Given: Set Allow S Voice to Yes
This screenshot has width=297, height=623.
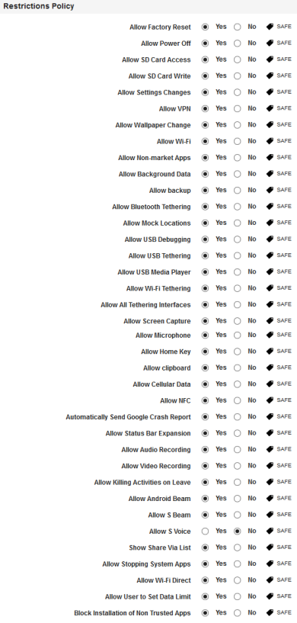Looking at the screenshot, I should (205, 531).
